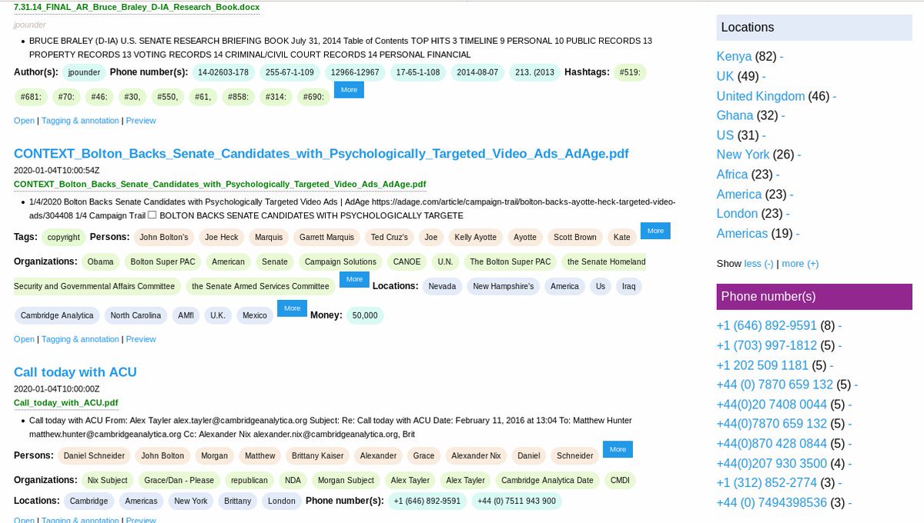This screenshot has width=924, height=523.
Task: Click the green Call_today_with_ACU.pdf file name
Action: point(66,403)
